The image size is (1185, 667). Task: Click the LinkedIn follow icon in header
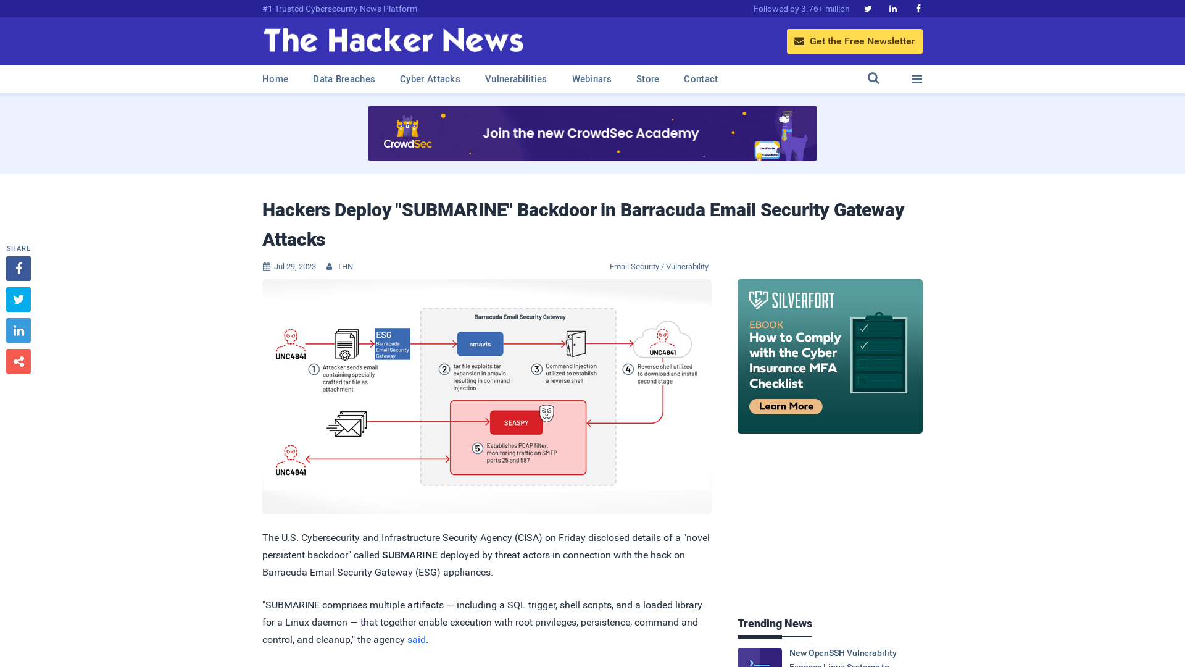893,8
